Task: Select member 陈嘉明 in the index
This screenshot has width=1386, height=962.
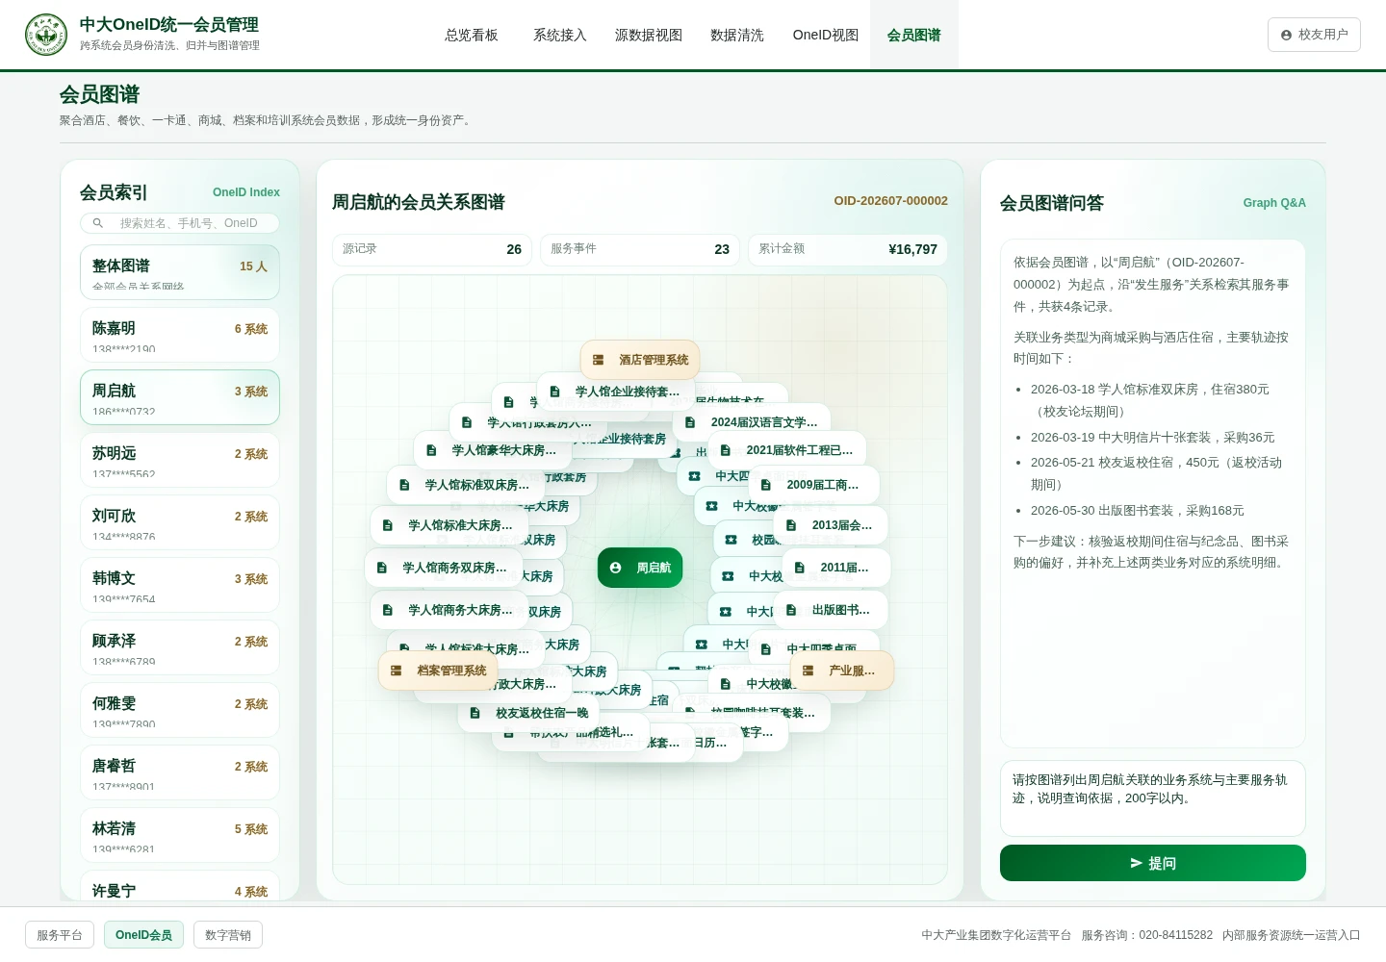Action: [x=180, y=335]
